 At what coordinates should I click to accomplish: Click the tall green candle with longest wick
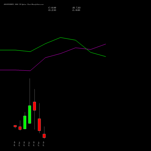coord(30,114)
